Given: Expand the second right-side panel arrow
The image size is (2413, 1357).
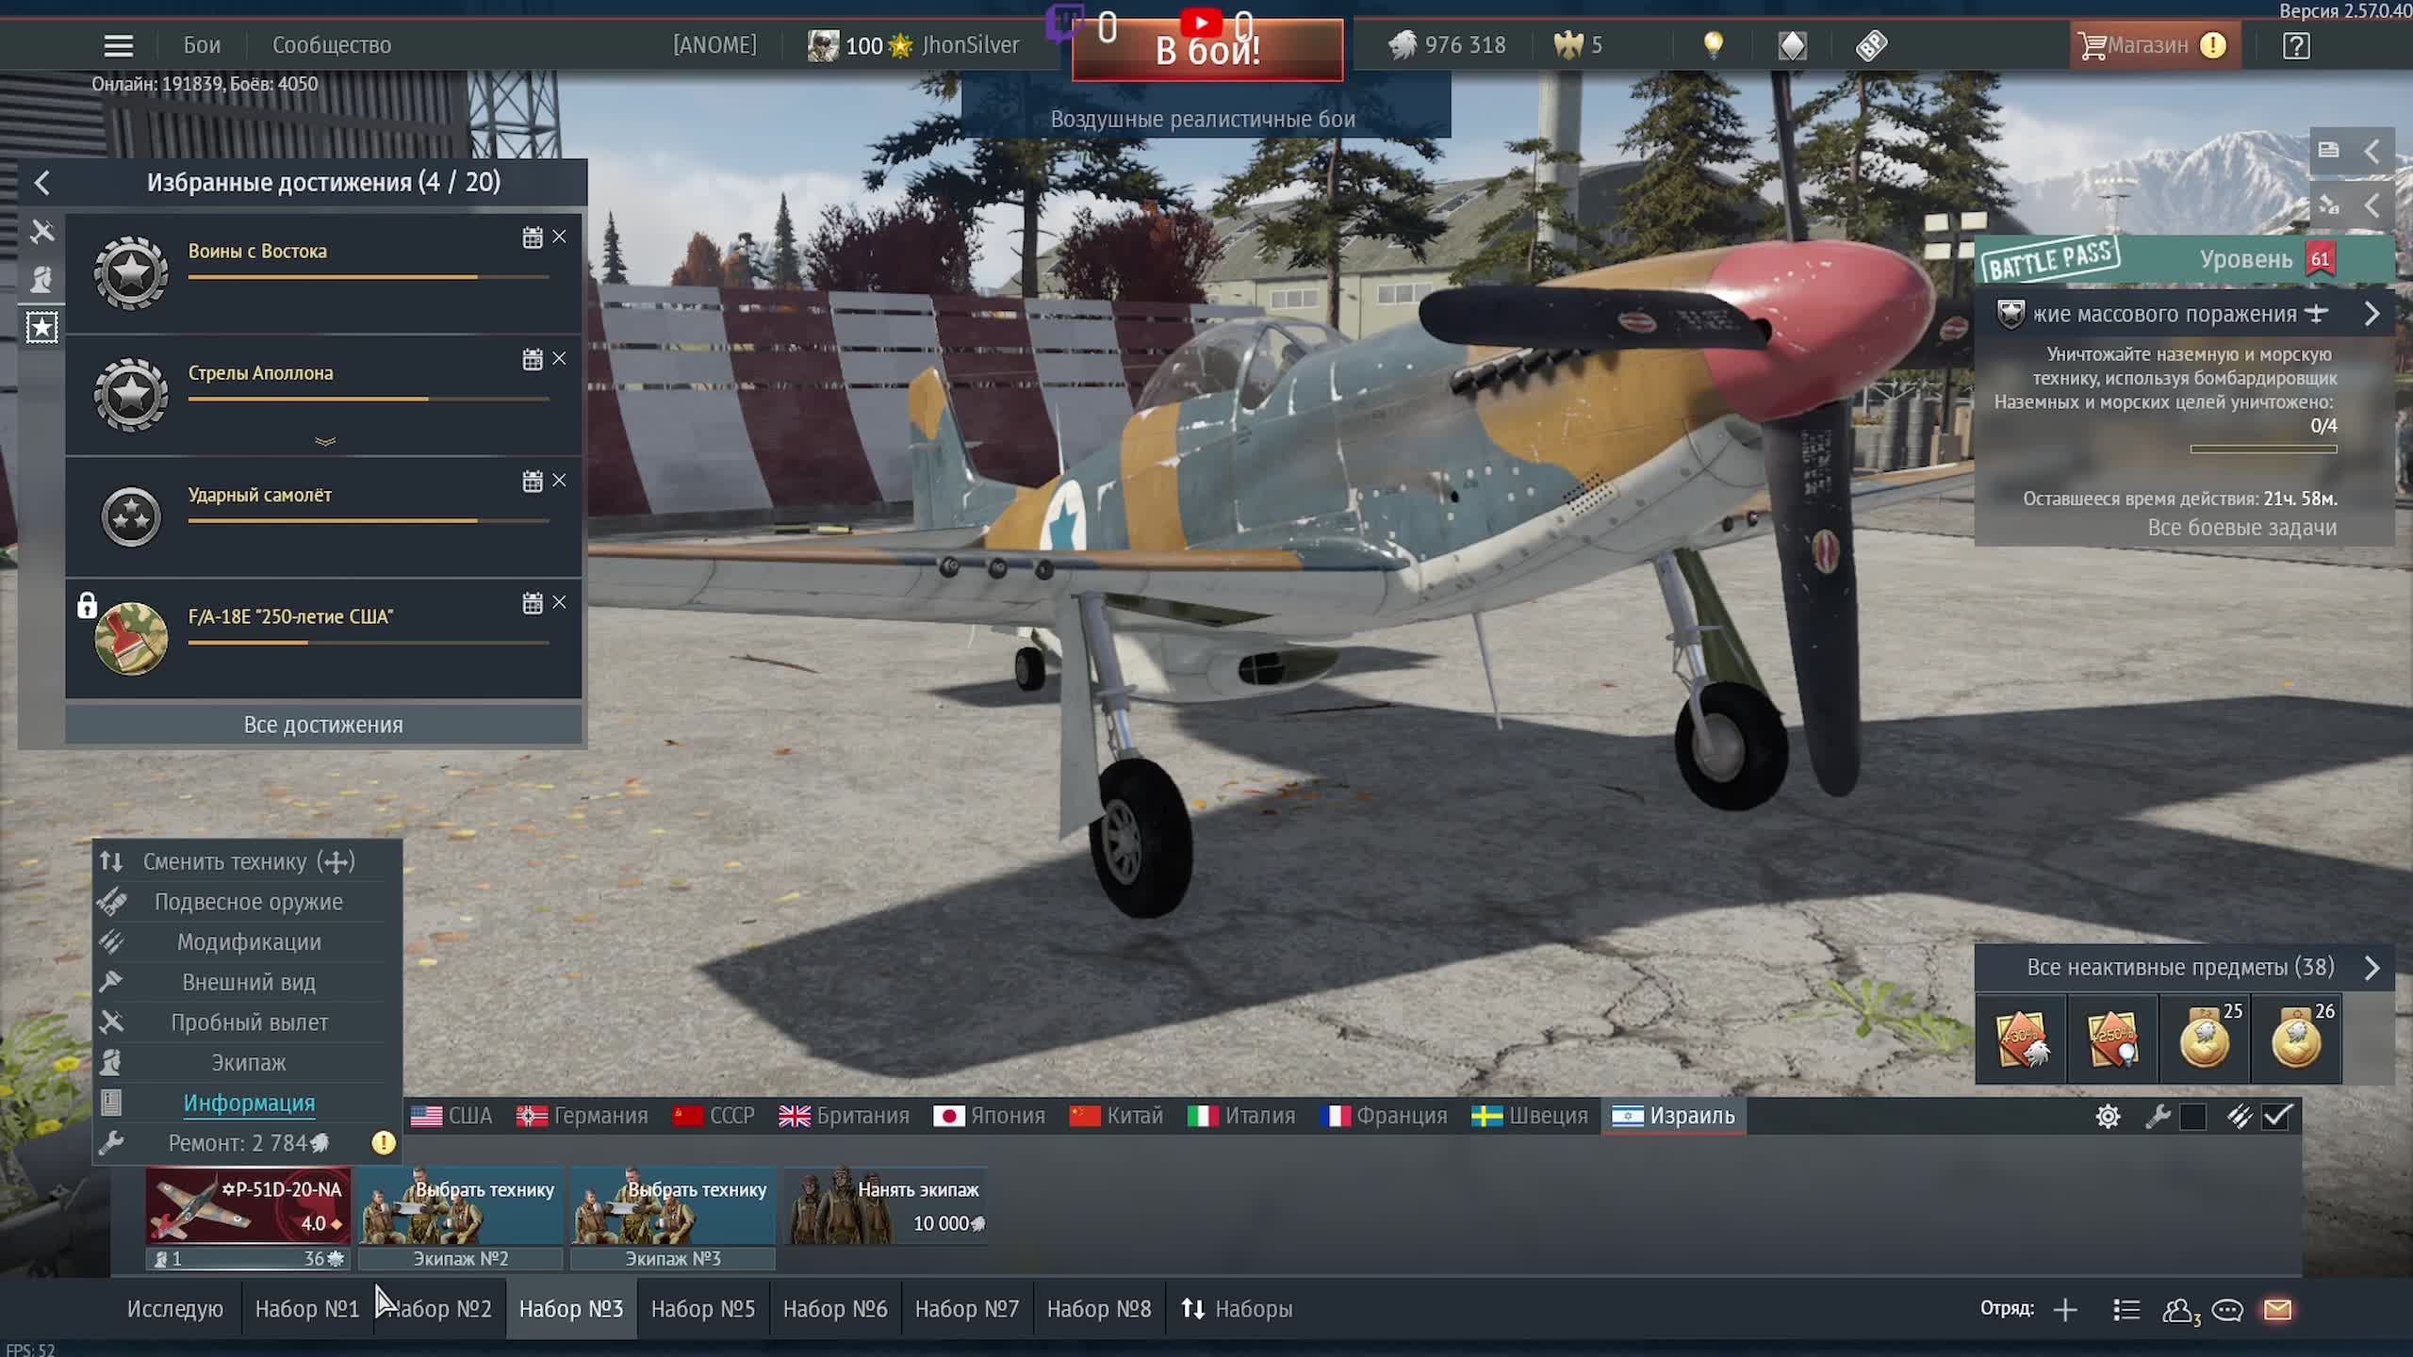Looking at the screenshot, I should (2372, 205).
